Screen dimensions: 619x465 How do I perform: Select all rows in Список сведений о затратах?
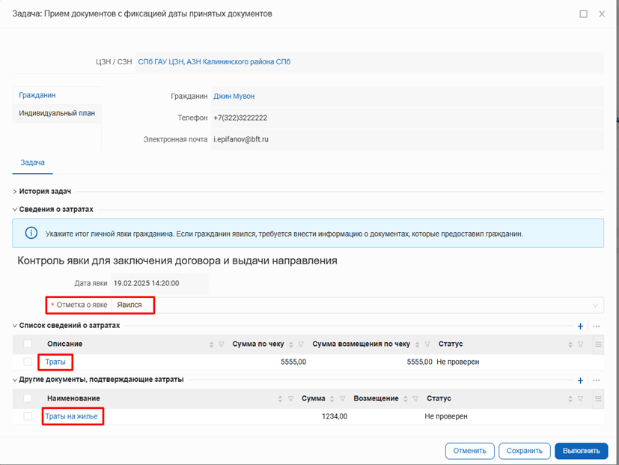pyautogui.click(x=28, y=344)
